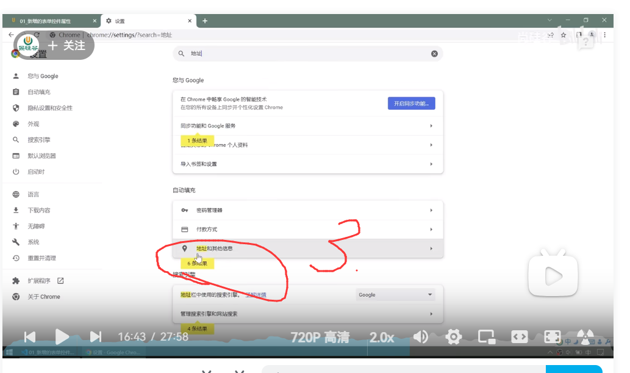Open the share page icon in toolbar
The width and height of the screenshot is (630, 373).
point(551,35)
